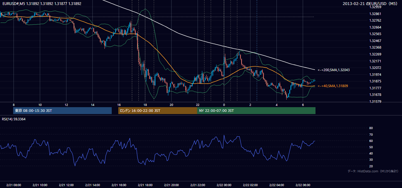Click the 2/21 08:00 date label
This screenshot has height=188, width=402.
click(x=14, y=185)
